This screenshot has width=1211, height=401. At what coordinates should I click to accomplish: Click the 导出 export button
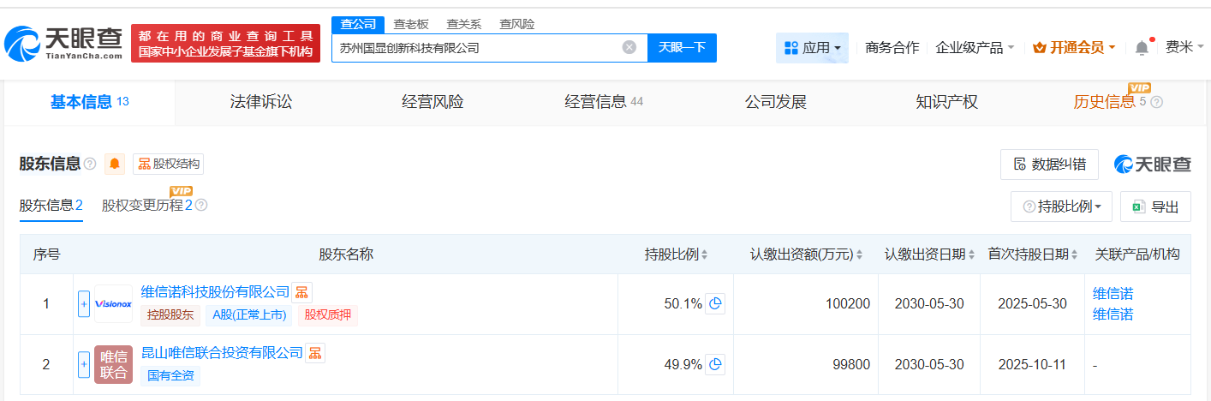pos(1155,206)
